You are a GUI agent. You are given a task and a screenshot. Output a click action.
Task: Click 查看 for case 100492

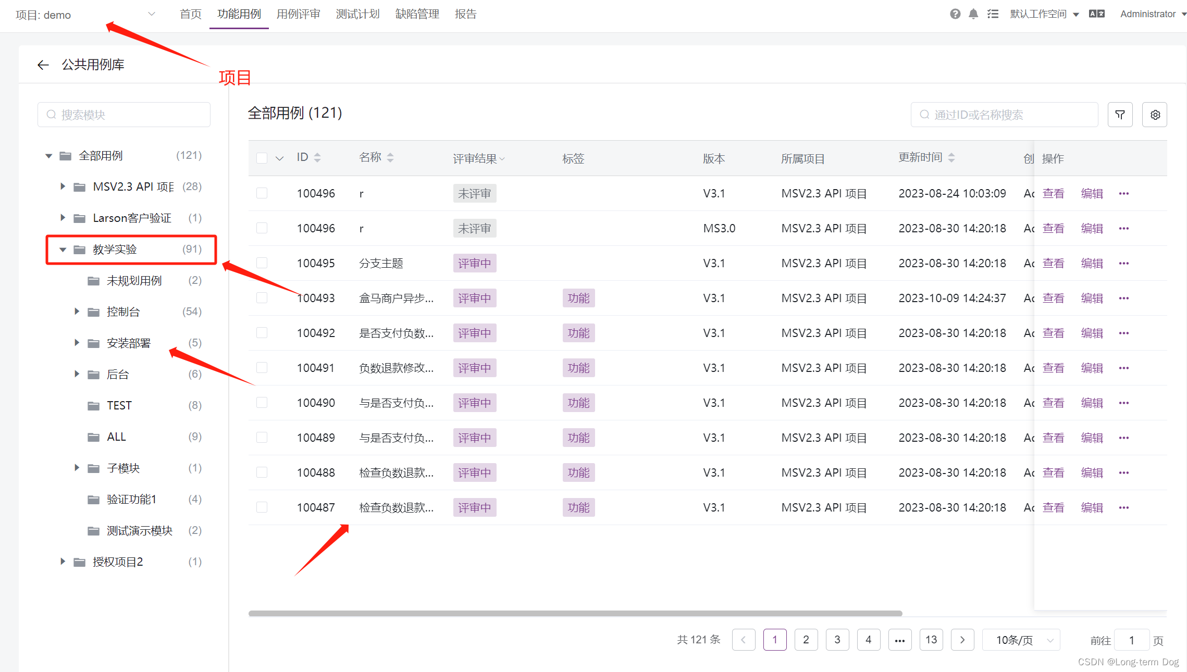click(1053, 333)
